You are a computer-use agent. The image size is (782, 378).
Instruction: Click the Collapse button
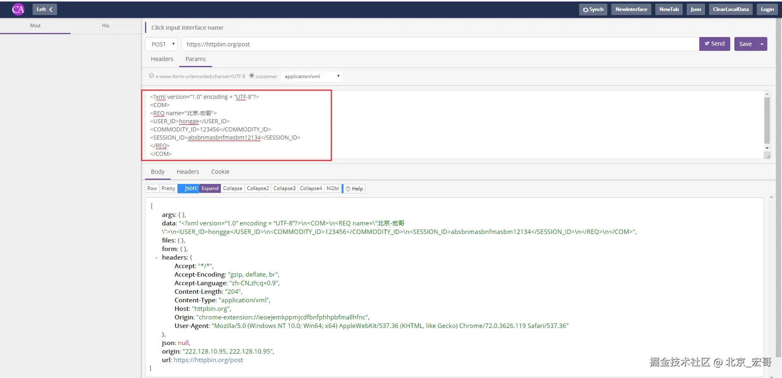coord(233,188)
